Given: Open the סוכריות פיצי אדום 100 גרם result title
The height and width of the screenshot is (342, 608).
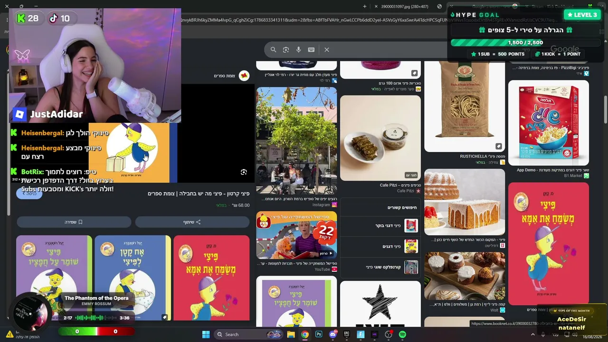Looking at the screenshot, I should [400, 83].
